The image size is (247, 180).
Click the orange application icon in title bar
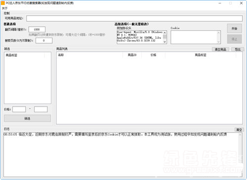3,3
